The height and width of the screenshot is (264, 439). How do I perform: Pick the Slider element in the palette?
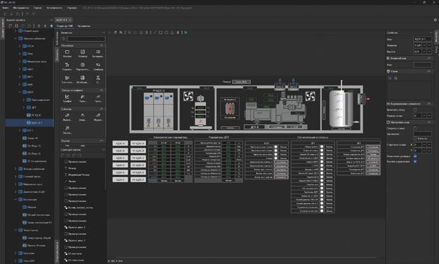pos(98,66)
